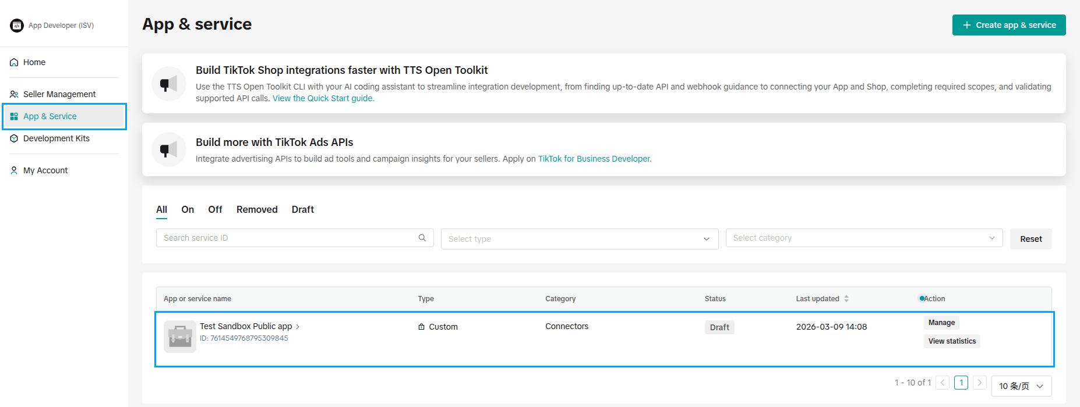Viewport: 1080px width, 407px height.
Task: Click the megaphone icon beside TTS Open Toolkit
Action: [x=169, y=84]
